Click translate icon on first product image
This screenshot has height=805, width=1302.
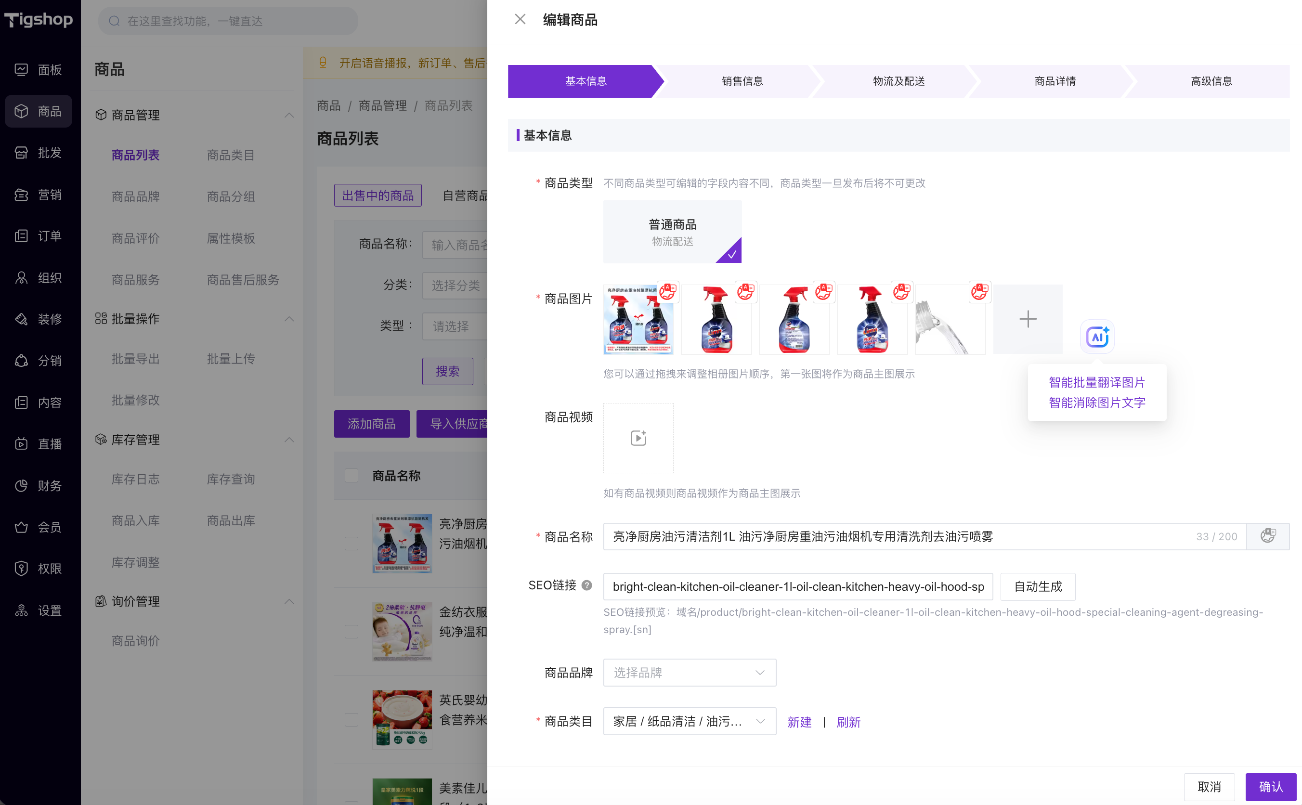coord(667,292)
